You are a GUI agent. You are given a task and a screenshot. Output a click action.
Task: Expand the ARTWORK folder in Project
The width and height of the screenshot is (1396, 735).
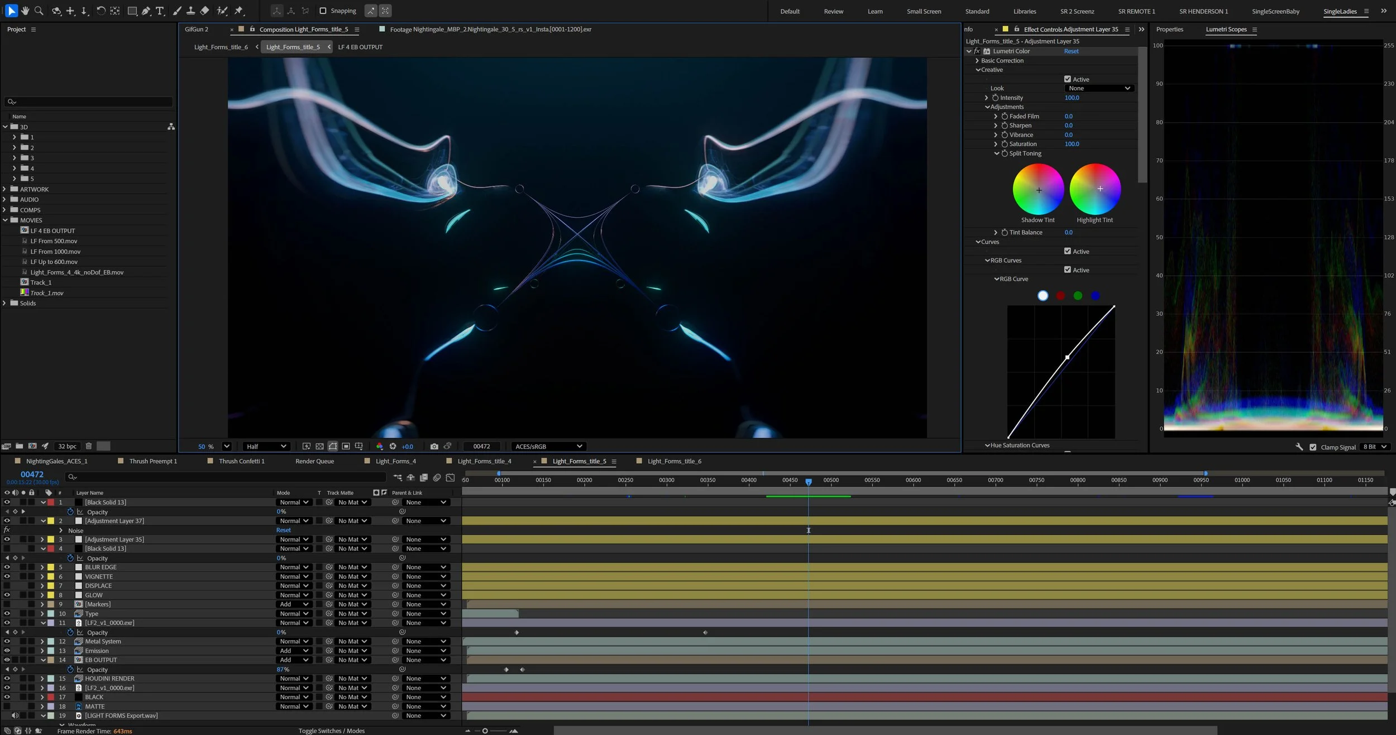[4, 189]
